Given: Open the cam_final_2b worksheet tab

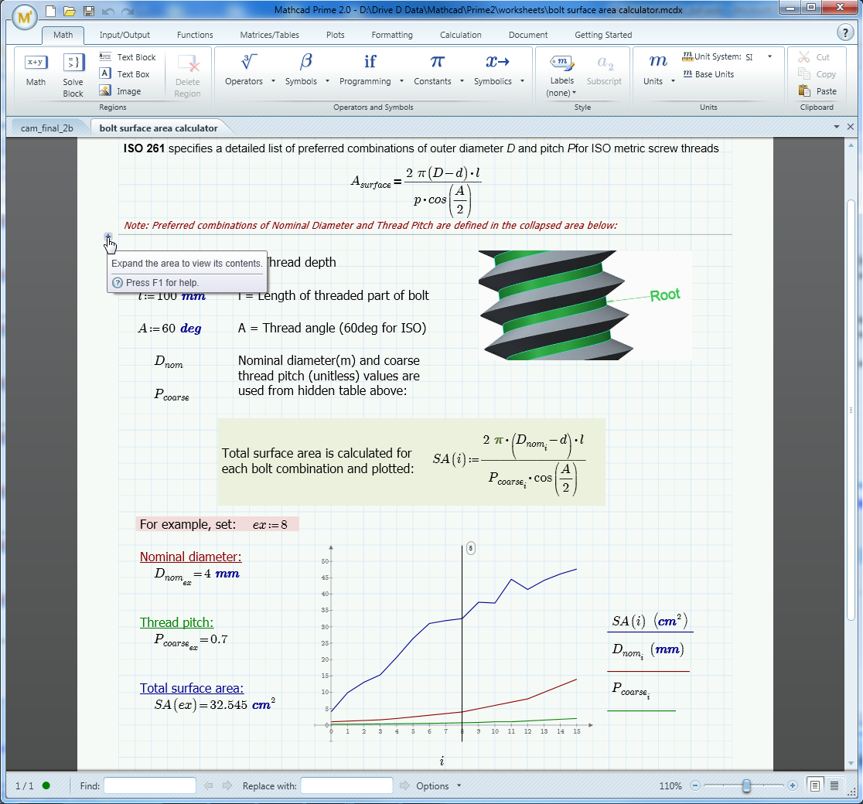Looking at the screenshot, I should [47, 128].
